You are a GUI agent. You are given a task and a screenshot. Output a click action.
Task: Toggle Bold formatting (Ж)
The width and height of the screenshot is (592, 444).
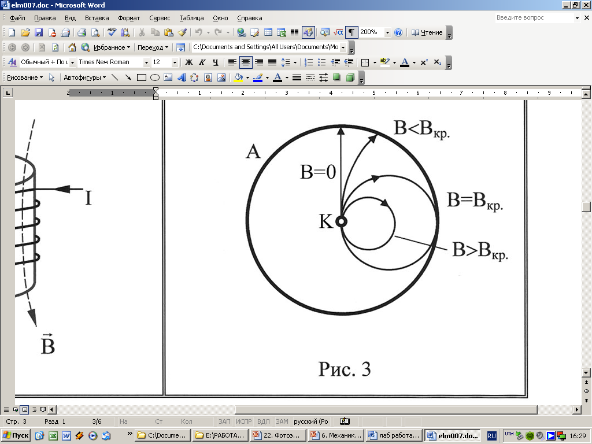coord(189,62)
